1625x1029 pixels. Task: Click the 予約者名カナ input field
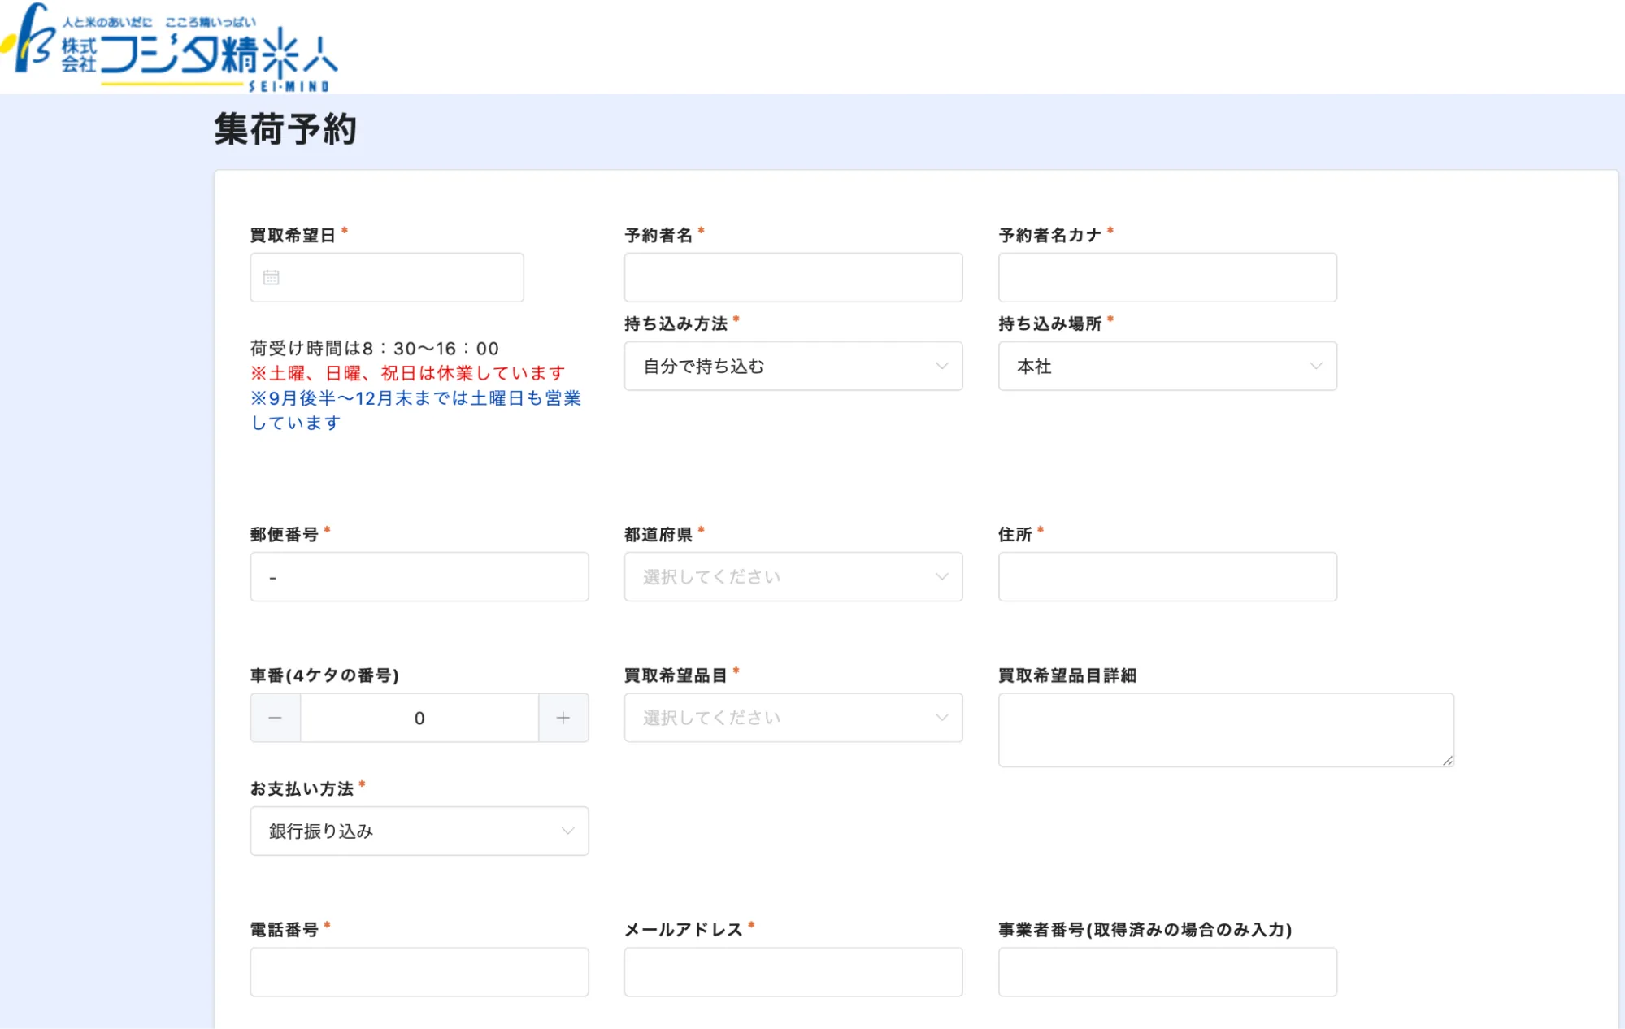(1167, 278)
